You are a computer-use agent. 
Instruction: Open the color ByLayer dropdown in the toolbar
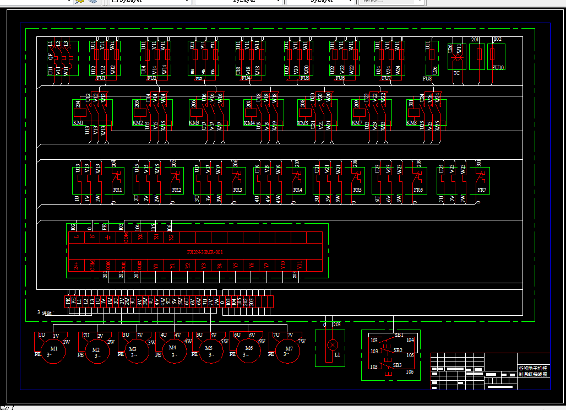coord(150,2)
